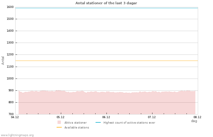Screen dimensions: 213x137
Task: Click the 06.12 date tick label
Action: (x=106, y=117)
